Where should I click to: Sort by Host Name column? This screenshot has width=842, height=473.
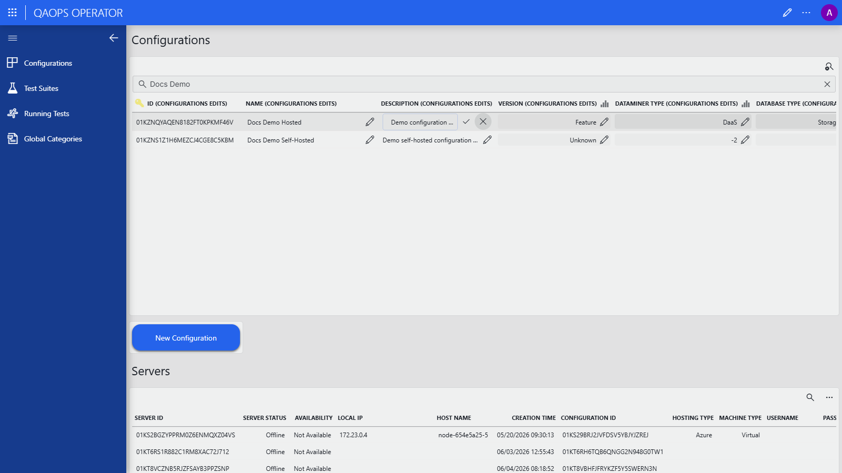[x=454, y=418]
